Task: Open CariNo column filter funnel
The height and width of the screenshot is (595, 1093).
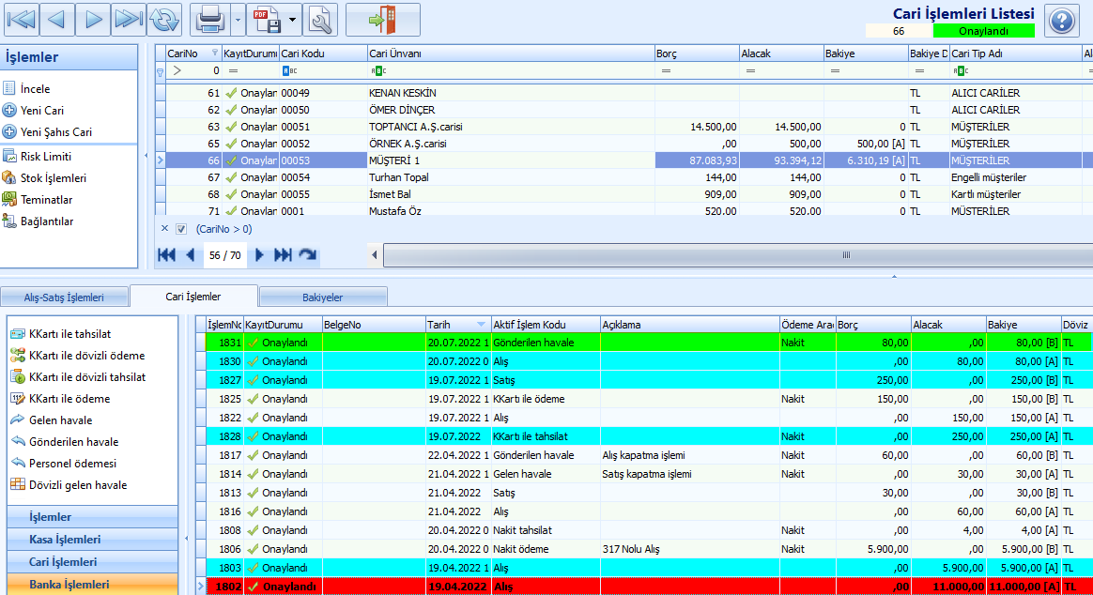Action: (x=215, y=53)
